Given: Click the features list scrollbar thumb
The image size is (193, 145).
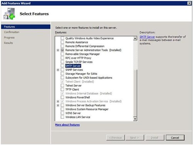Looking at the screenshot, I should tap(135, 93).
